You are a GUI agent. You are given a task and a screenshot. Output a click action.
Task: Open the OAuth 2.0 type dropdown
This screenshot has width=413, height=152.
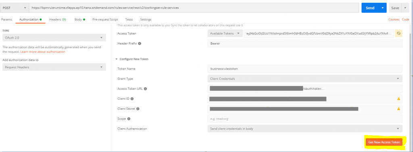(54, 37)
